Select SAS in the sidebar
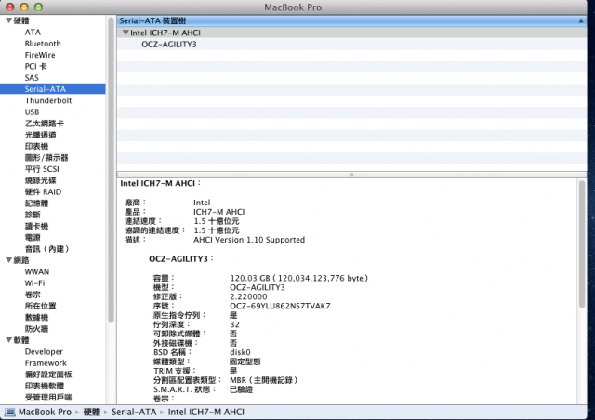The image size is (595, 420). point(32,78)
